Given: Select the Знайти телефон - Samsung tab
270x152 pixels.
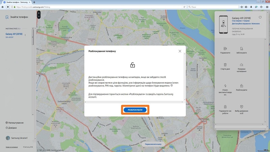Looking at the screenshot, I should [x=17, y=2].
